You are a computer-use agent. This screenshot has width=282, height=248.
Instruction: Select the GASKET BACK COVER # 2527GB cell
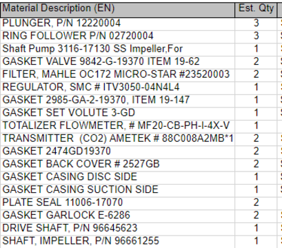[x=118, y=165]
